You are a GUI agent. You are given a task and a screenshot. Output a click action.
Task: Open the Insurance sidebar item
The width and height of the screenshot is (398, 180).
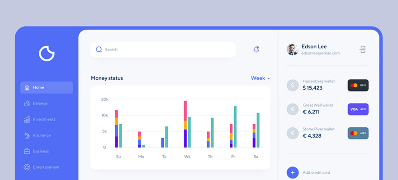pyautogui.click(x=42, y=135)
